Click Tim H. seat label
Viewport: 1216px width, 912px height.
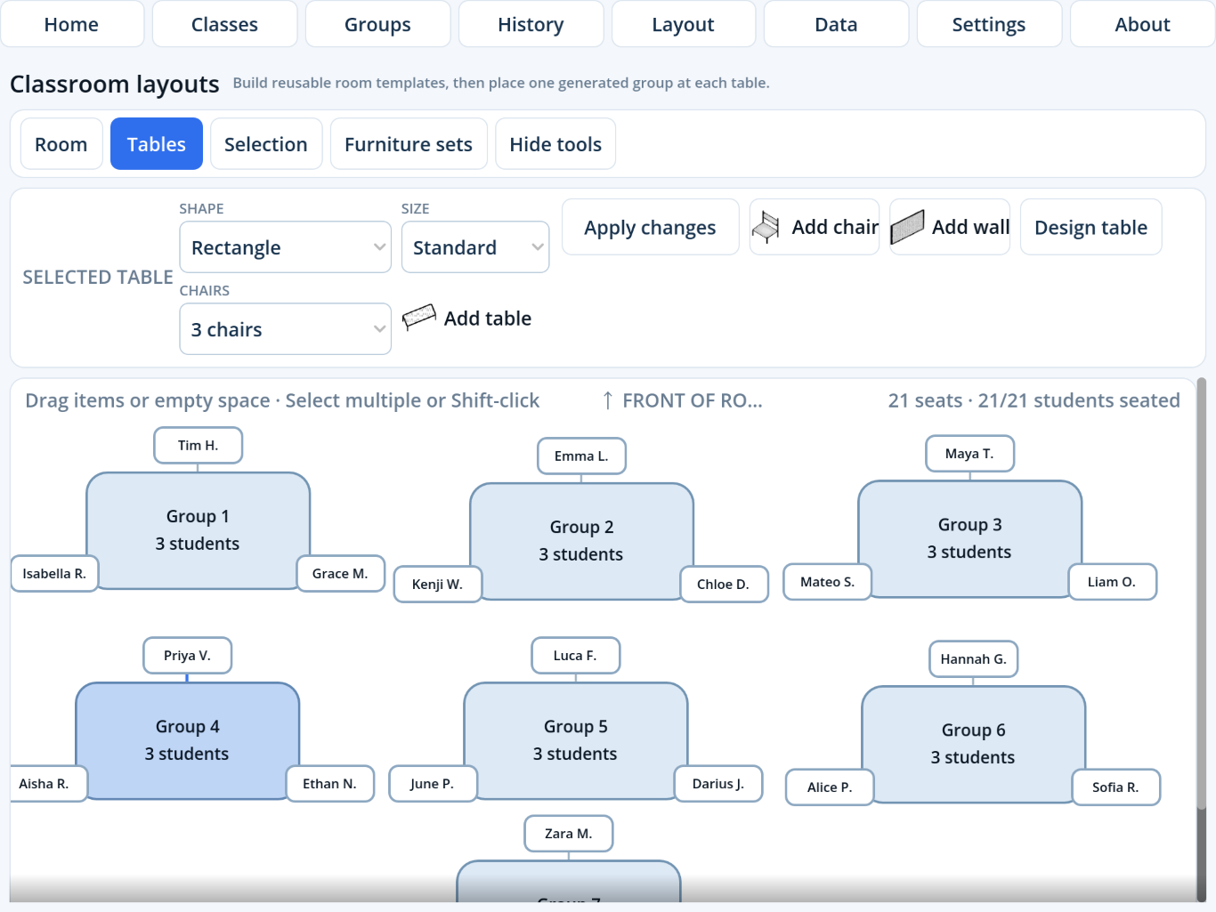pos(198,446)
